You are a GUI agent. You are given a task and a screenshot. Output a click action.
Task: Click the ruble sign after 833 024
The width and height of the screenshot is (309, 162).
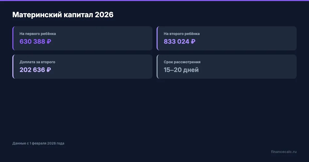tap(193, 41)
